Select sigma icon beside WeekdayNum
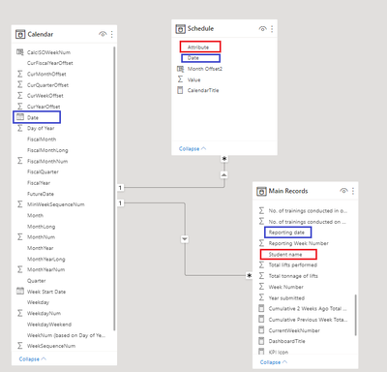Image resolution: width=387 pixels, height=372 pixels. pyautogui.click(x=20, y=313)
